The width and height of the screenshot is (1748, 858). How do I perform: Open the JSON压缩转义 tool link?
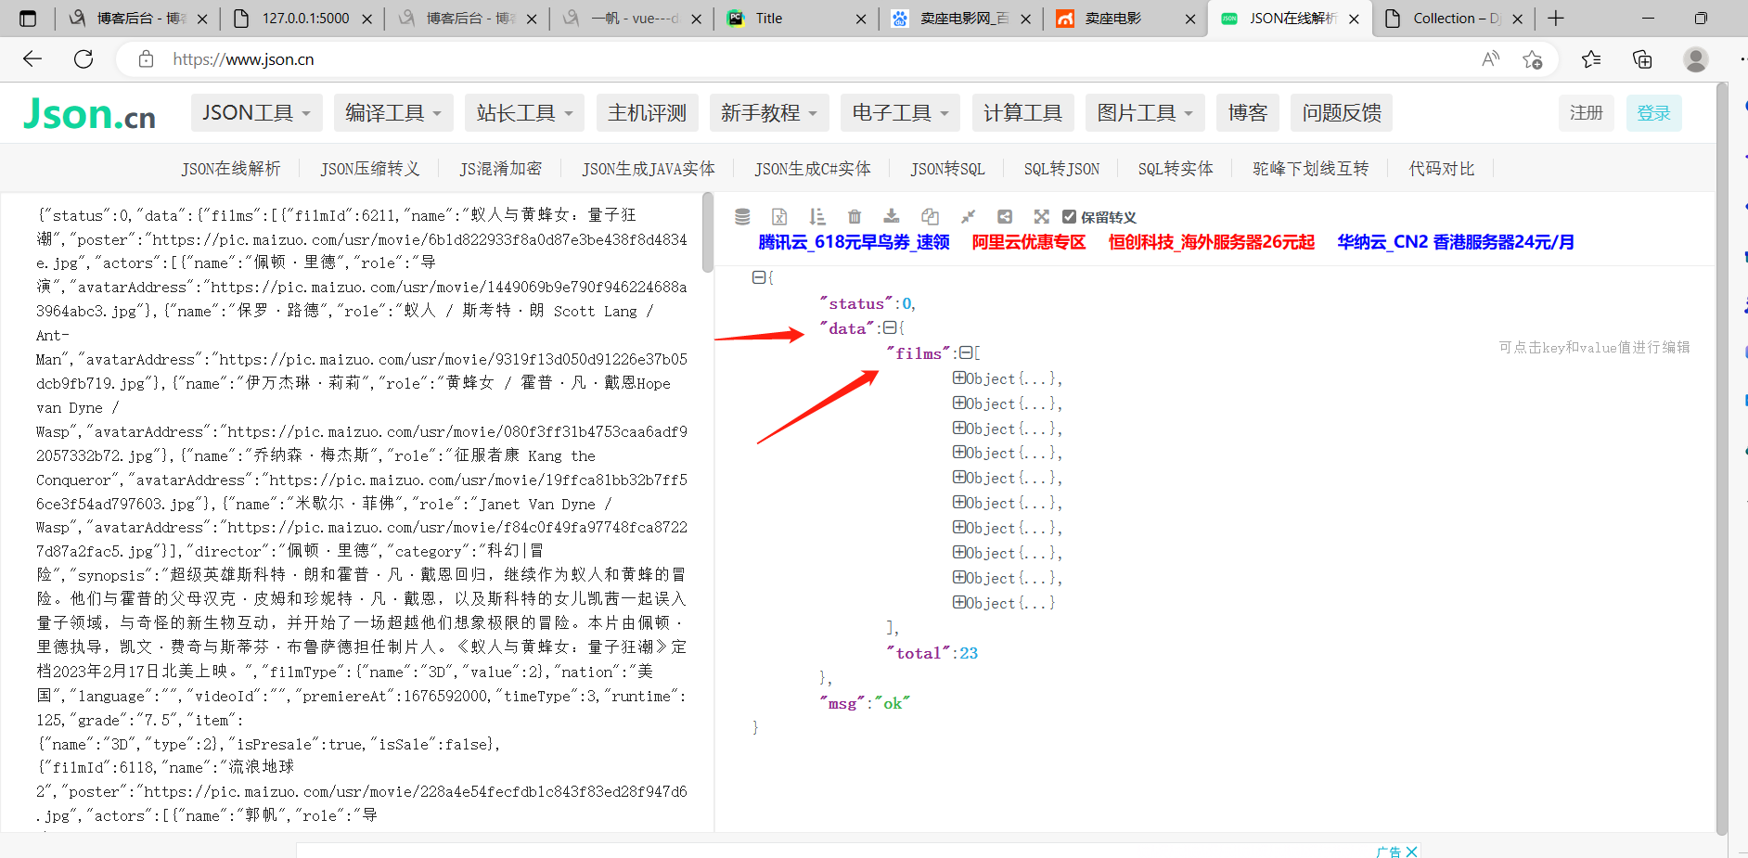[x=370, y=169]
